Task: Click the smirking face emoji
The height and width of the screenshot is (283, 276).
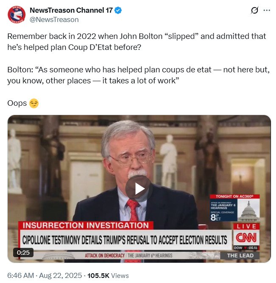Action: tap(34, 103)
